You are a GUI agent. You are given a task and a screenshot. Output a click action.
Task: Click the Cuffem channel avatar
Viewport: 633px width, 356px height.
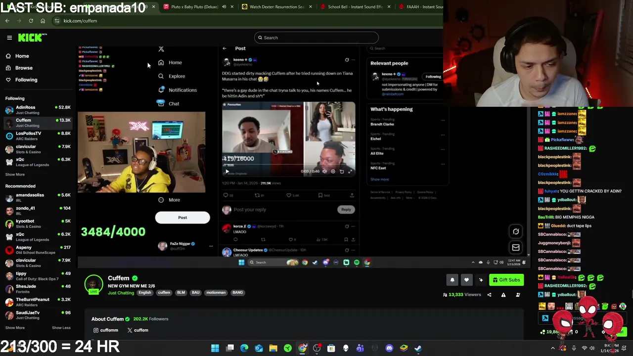(93, 284)
